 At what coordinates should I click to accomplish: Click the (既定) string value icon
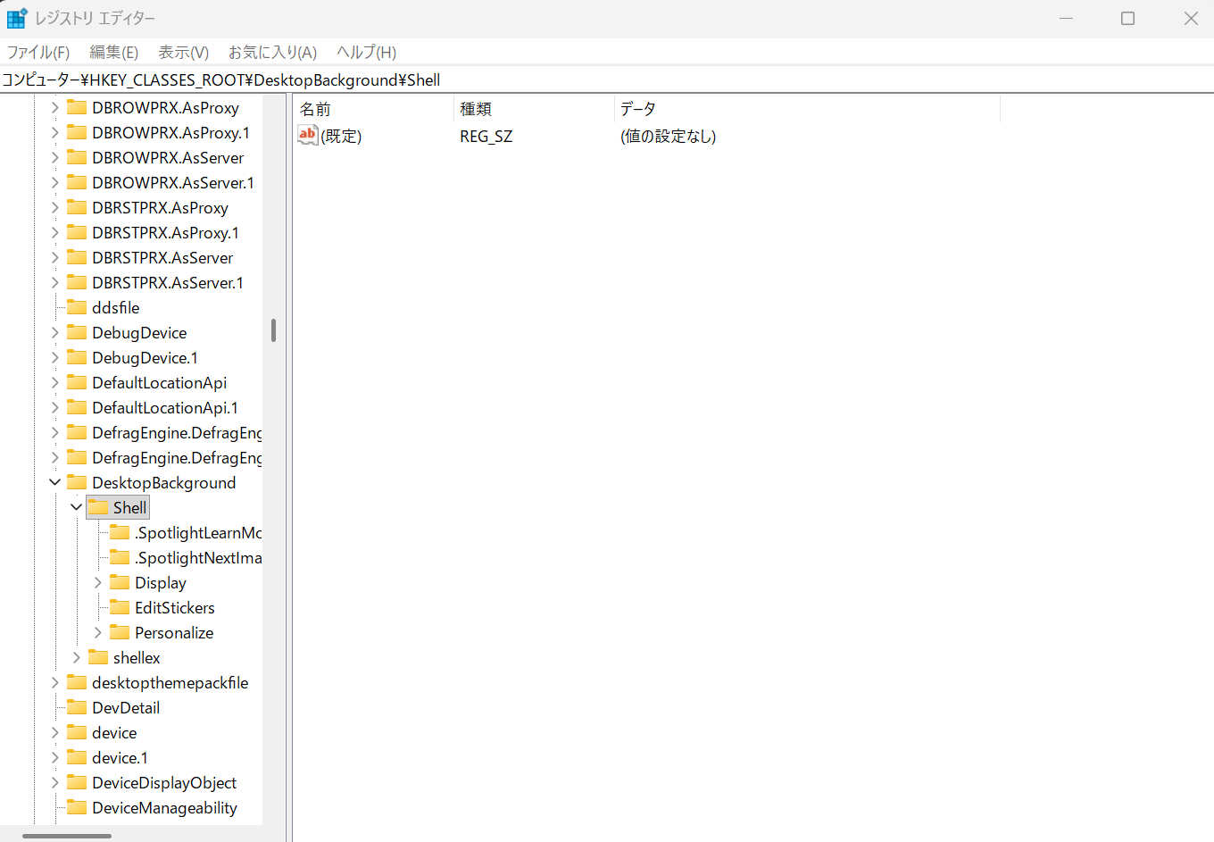coord(308,136)
